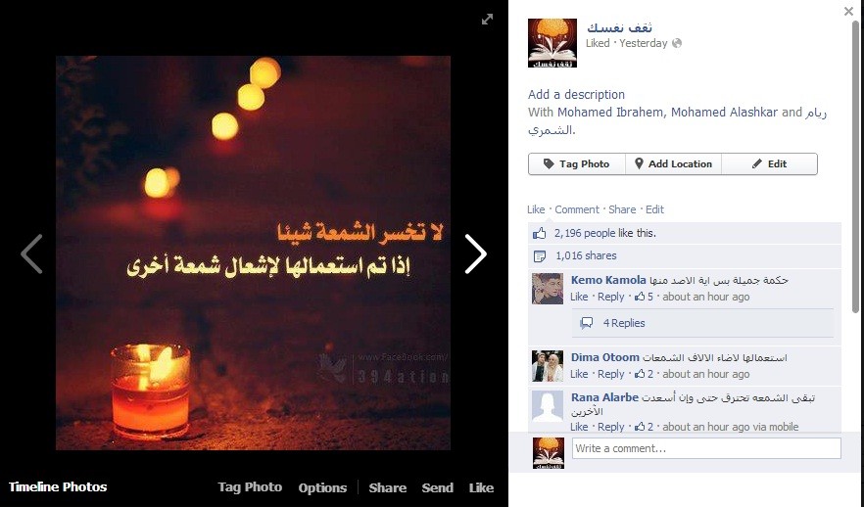Expand photo to fullscreen icon
The width and height of the screenshot is (864, 507).
[487, 20]
